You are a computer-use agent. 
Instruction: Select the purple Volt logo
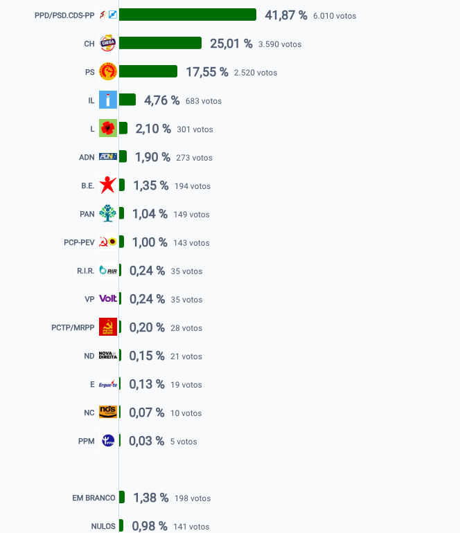pyautogui.click(x=108, y=298)
